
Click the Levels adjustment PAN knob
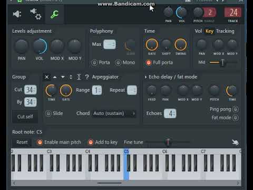click(x=22, y=46)
